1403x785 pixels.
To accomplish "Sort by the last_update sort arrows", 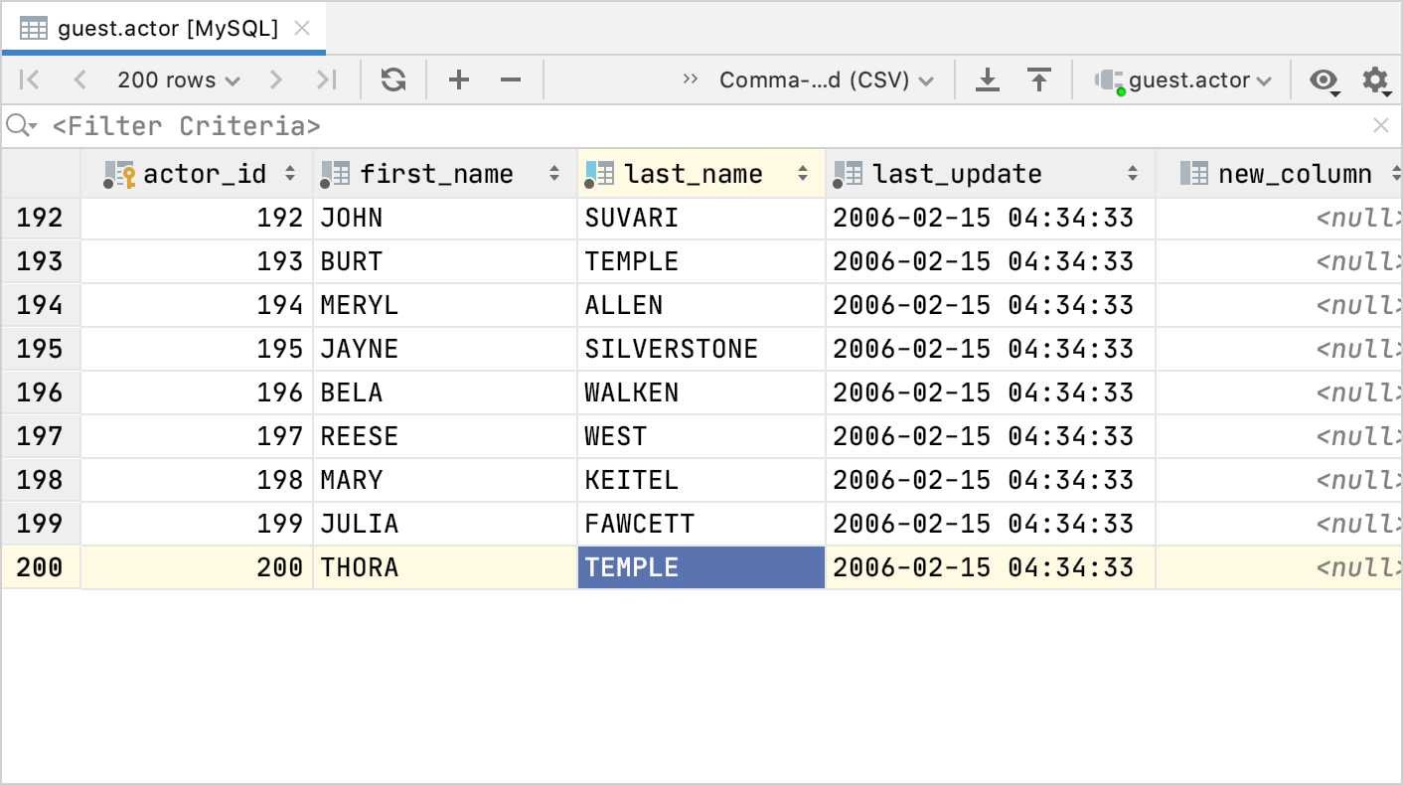I will 1133,174.
